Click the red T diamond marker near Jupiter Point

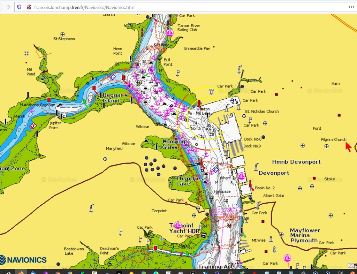coord(33,125)
